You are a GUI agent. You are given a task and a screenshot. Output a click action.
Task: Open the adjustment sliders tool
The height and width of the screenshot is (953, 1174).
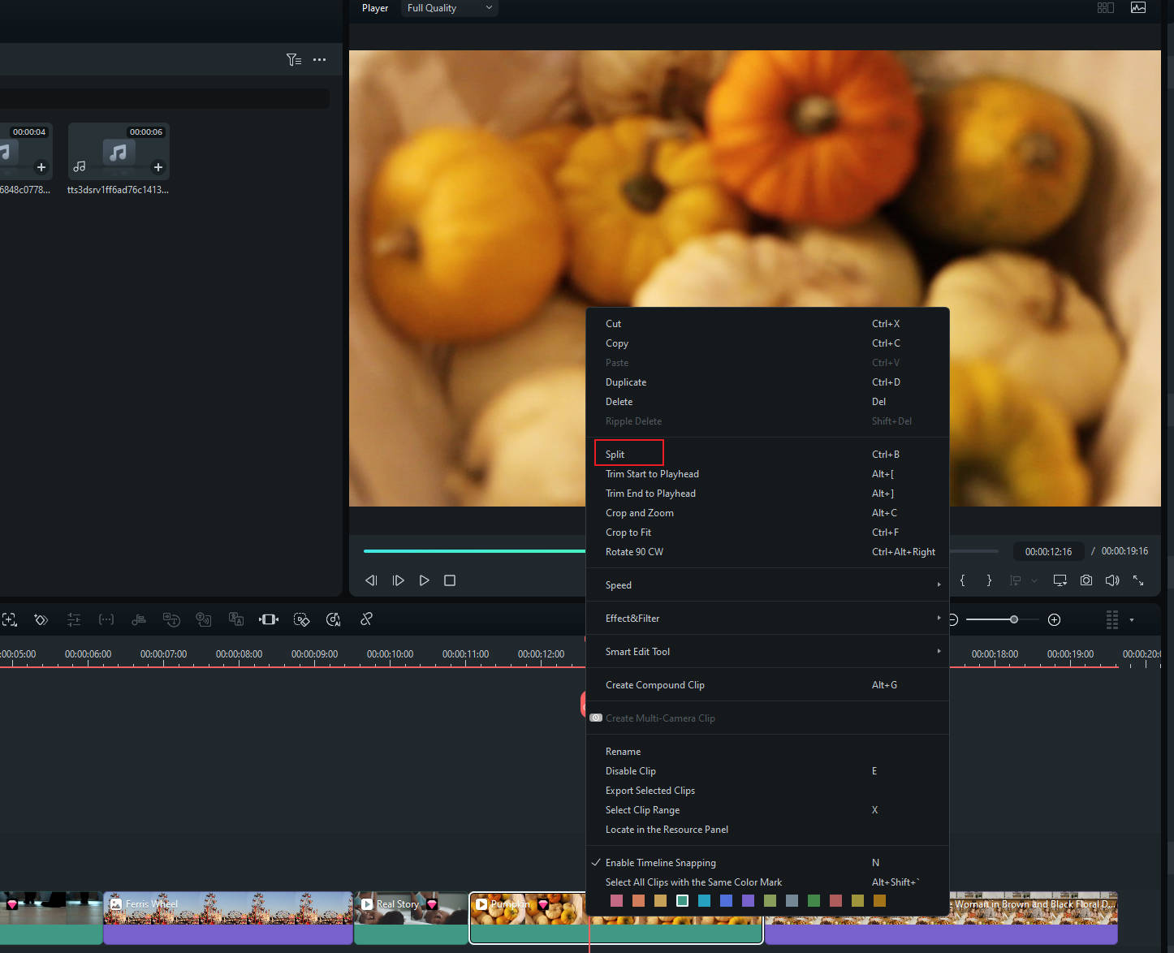click(x=74, y=619)
